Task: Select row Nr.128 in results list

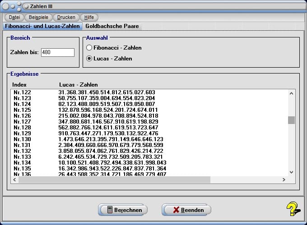Action: point(149,128)
